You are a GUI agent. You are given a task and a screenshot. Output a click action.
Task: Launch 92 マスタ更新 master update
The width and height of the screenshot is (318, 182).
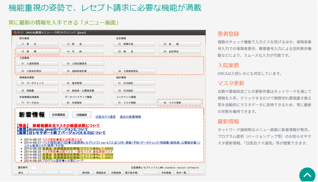(180, 103)
